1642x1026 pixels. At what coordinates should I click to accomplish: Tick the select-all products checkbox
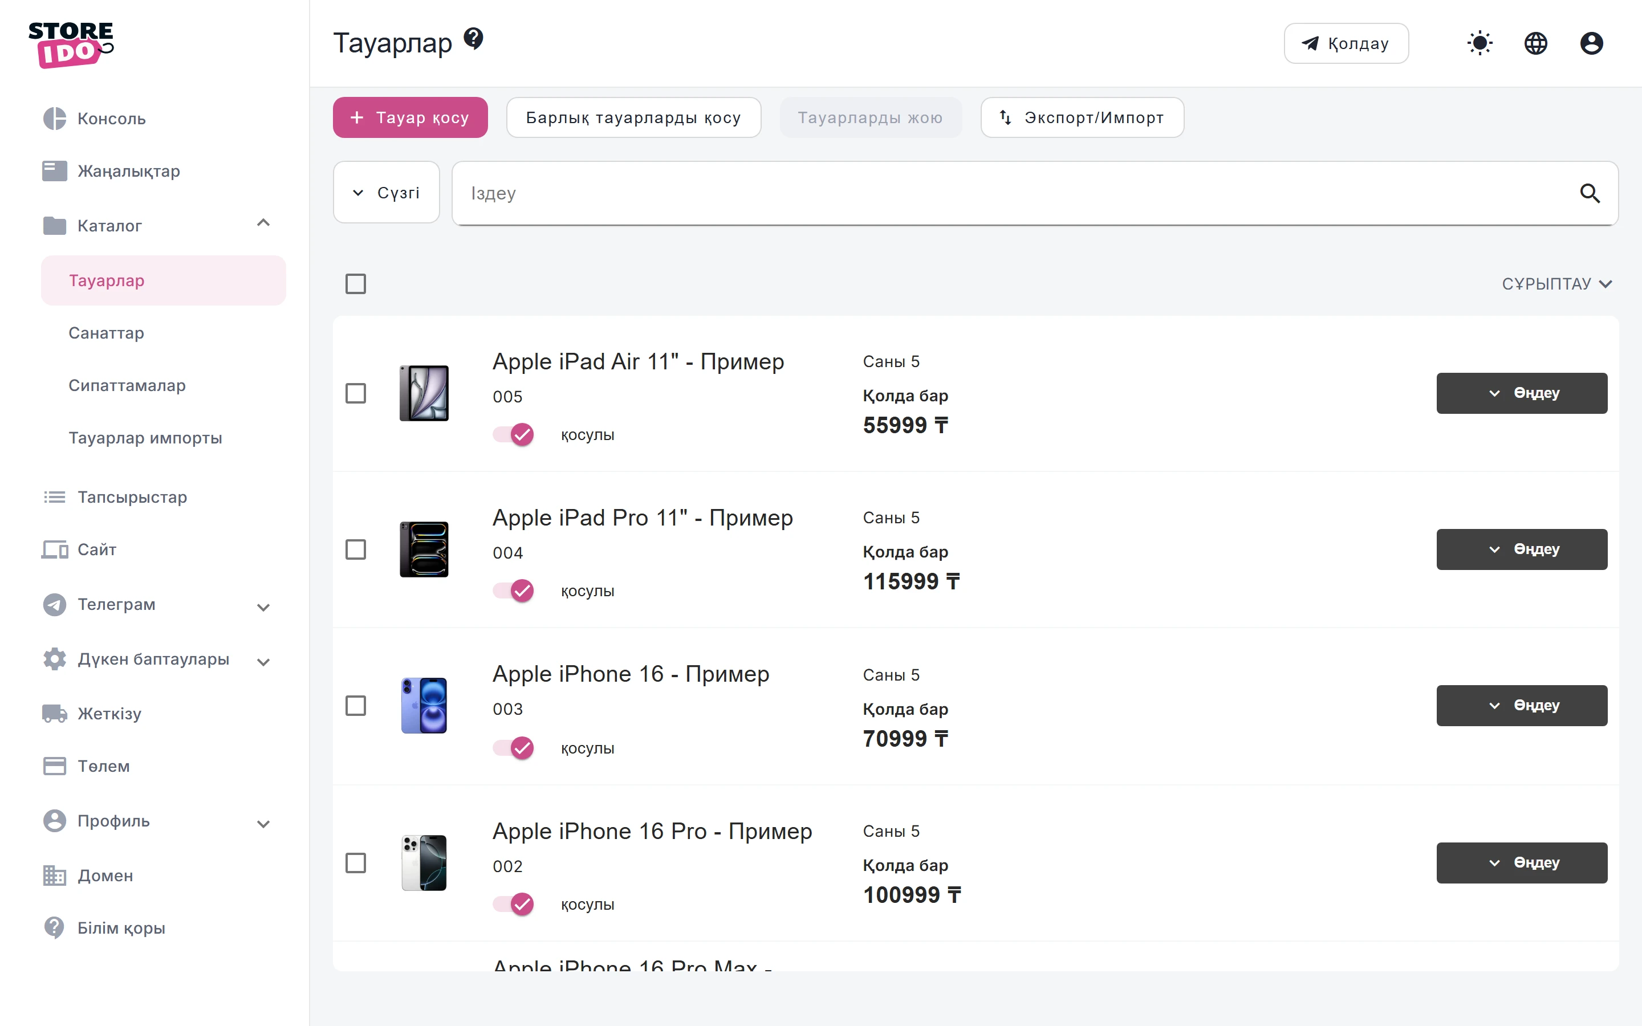pos(356,284)
